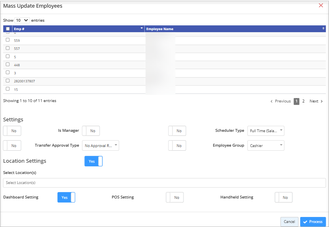This screenshot has height=227, width=329.
Task: Toggle the switch left of Is Manager
Action: 12,131
